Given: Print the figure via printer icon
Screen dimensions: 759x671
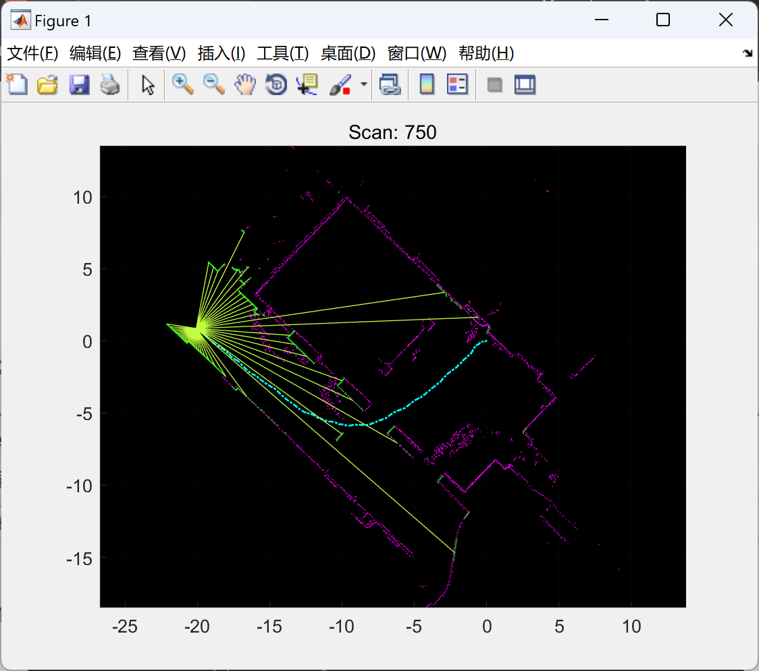Looking at the screenshot, I should (110, 85).
